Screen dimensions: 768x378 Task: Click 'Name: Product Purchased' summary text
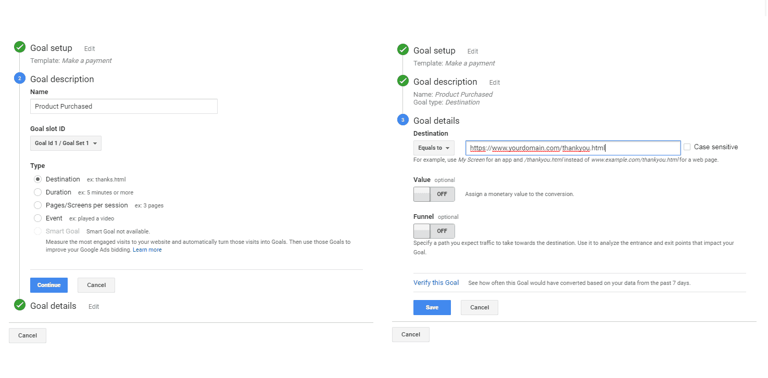453,94
